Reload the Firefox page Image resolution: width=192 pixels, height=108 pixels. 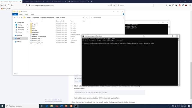(x=8, y=5)
